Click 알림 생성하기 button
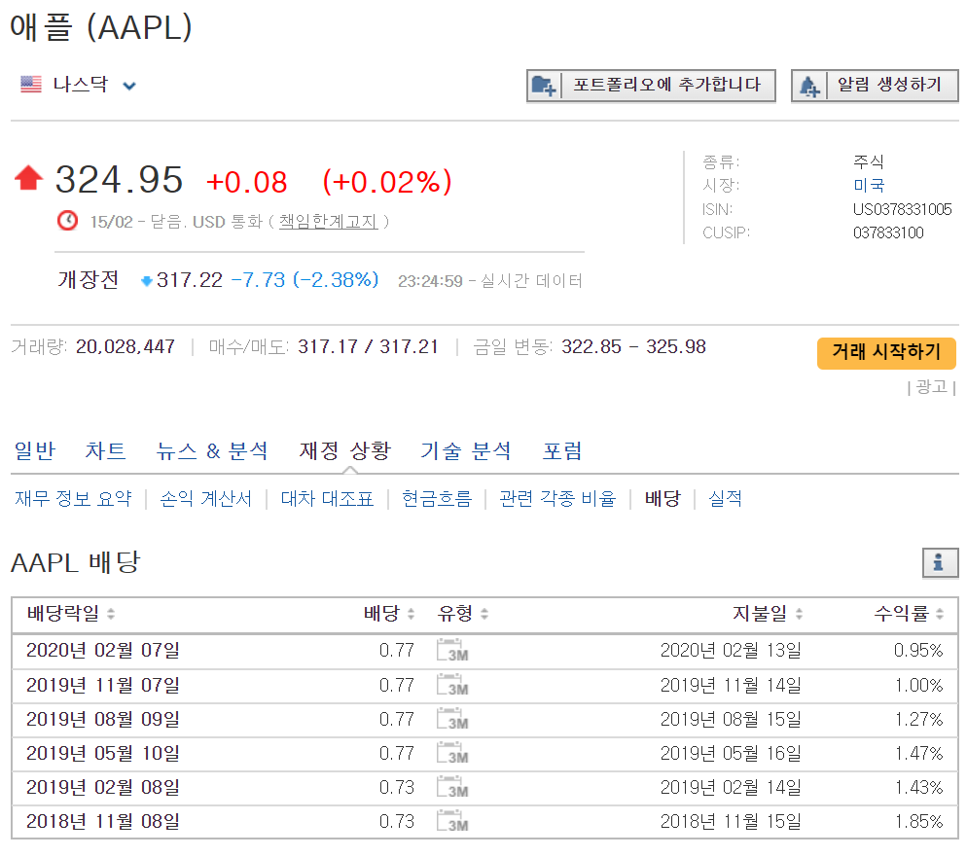The width and height of the screenshot is (967, 857). (x=875, y=85)
